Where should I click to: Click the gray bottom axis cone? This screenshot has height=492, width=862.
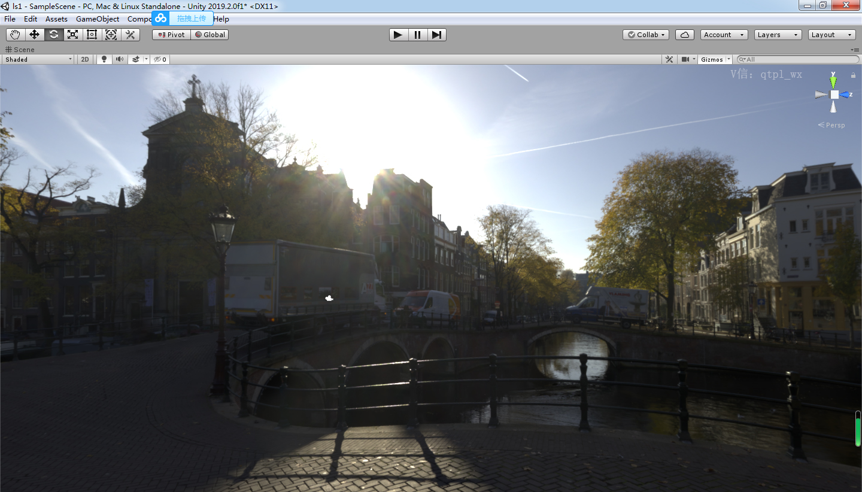pos(834,107)
